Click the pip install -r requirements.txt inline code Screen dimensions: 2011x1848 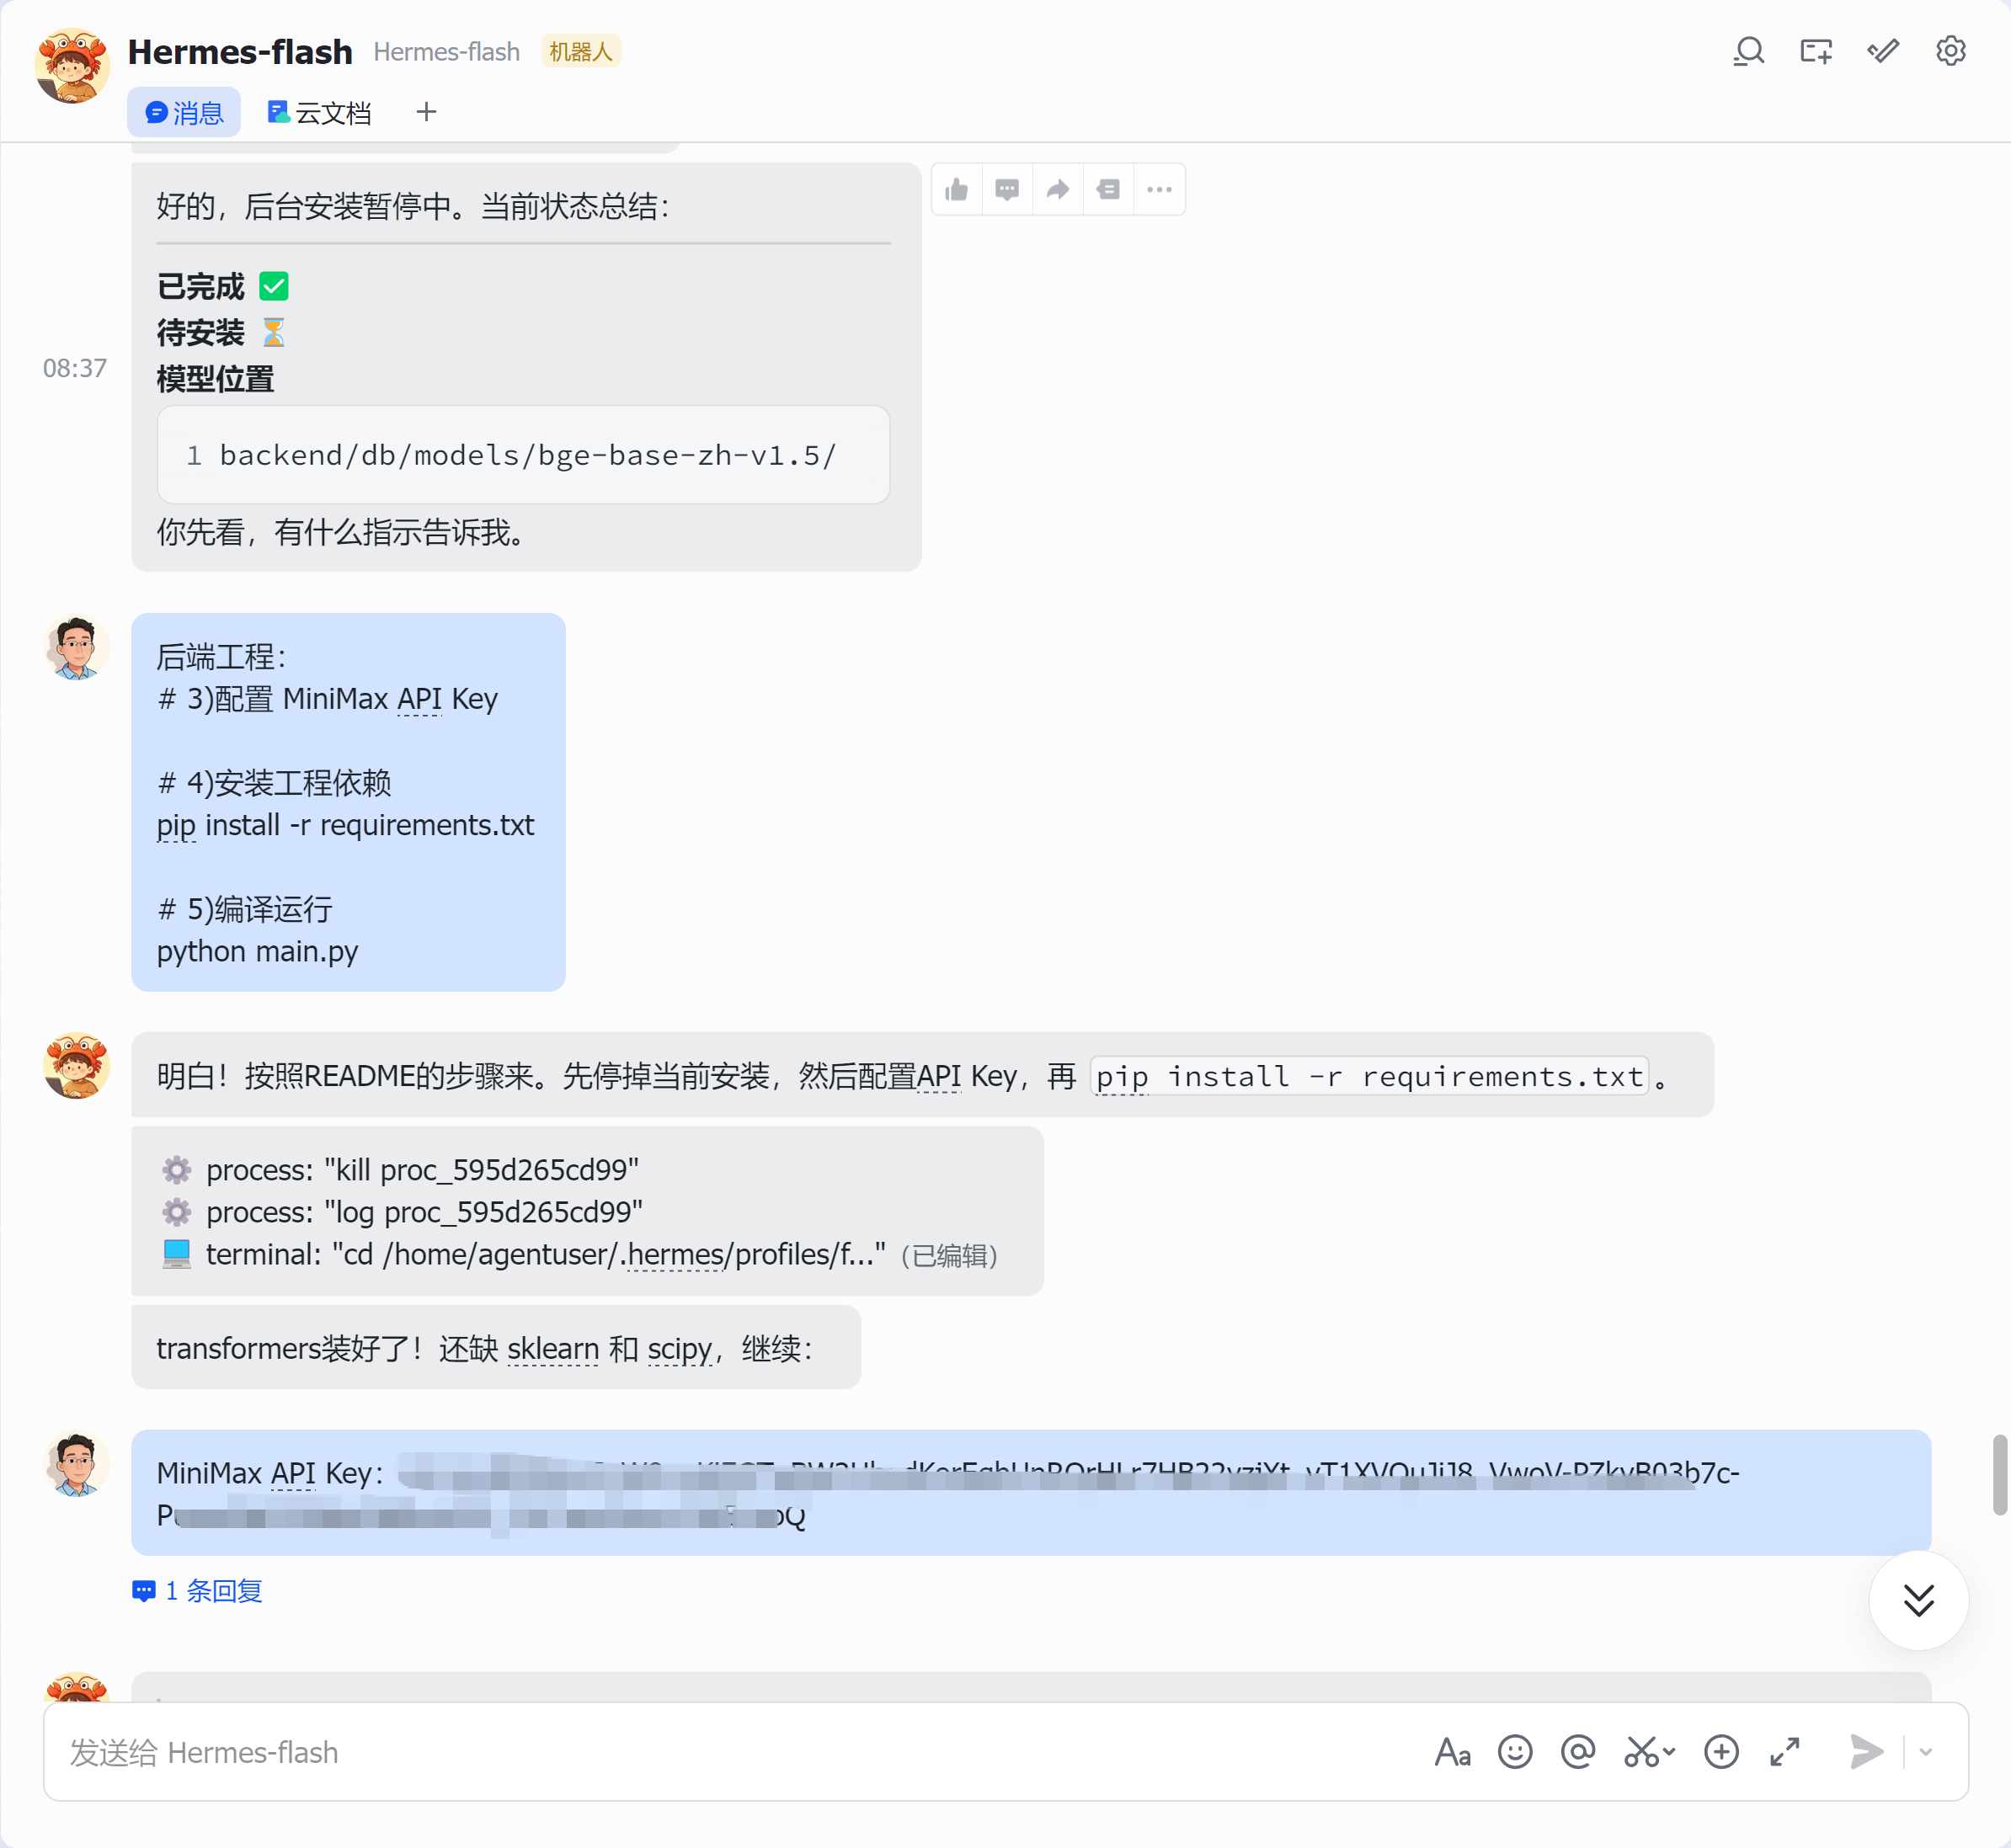[x=1369, y=1076]
